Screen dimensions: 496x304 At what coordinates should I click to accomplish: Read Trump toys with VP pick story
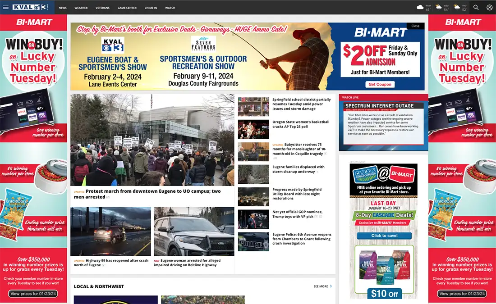(297, 214)
